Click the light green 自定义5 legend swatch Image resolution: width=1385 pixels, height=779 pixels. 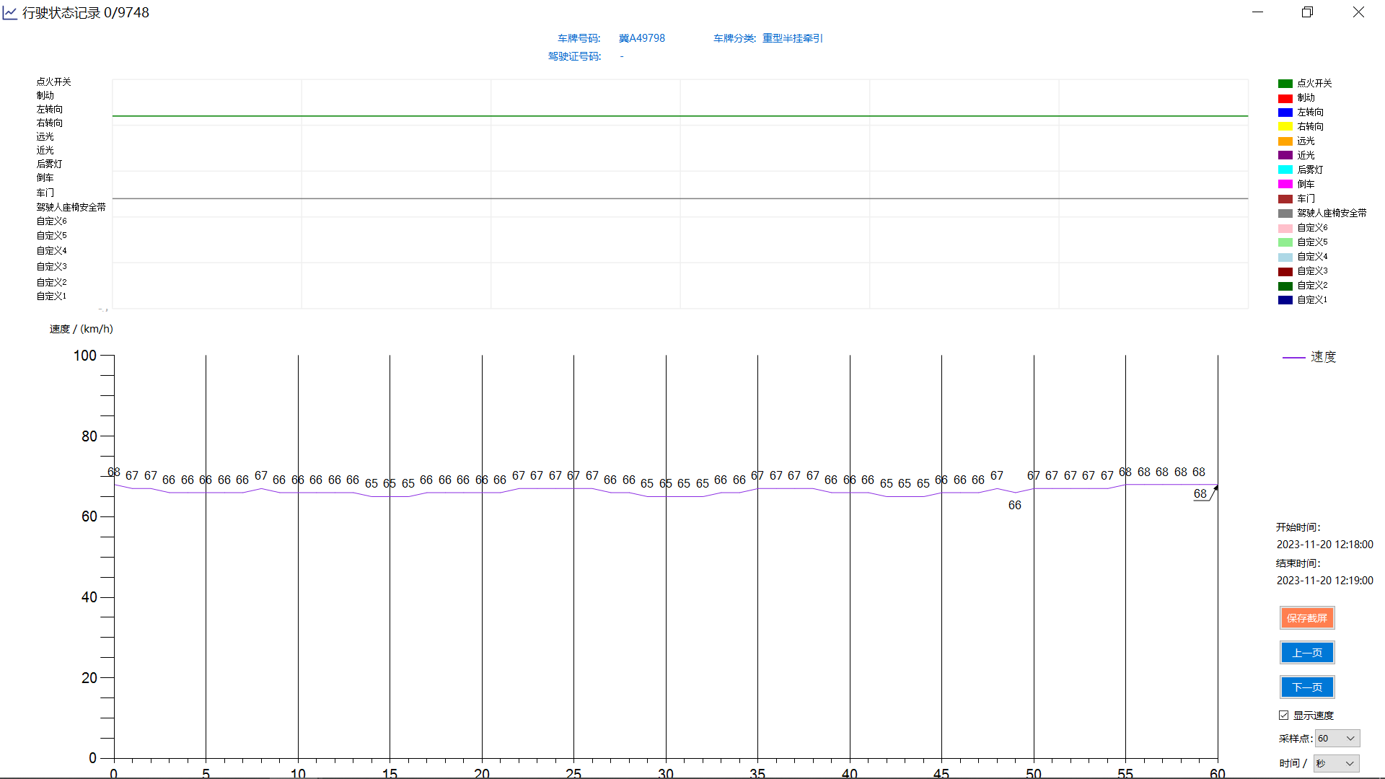tap(1285, 242)
